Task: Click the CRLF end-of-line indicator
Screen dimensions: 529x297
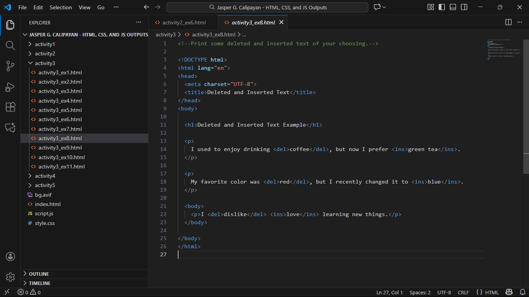Action: 463,292
